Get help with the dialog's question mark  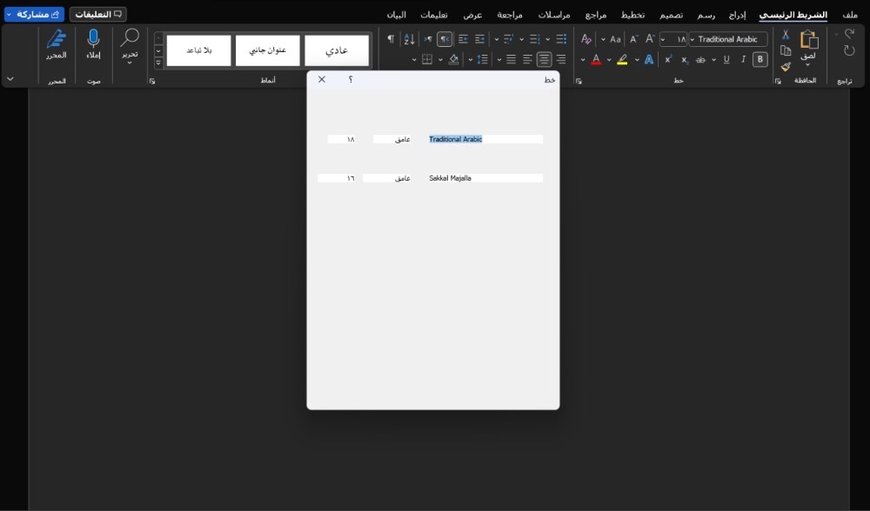(x=351, y=80)
